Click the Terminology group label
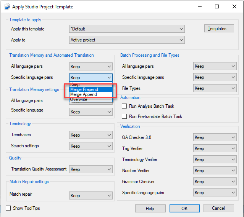The height and width of the screenshot is (217, 244). click(x=20, y=124)
